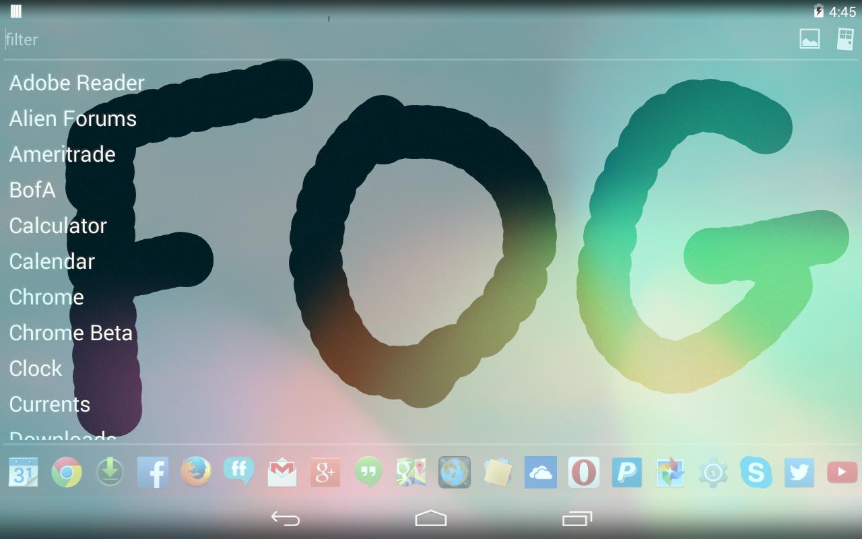Launch Calculator from the app list
862x539 pixels.
click(x=57, y=226)
